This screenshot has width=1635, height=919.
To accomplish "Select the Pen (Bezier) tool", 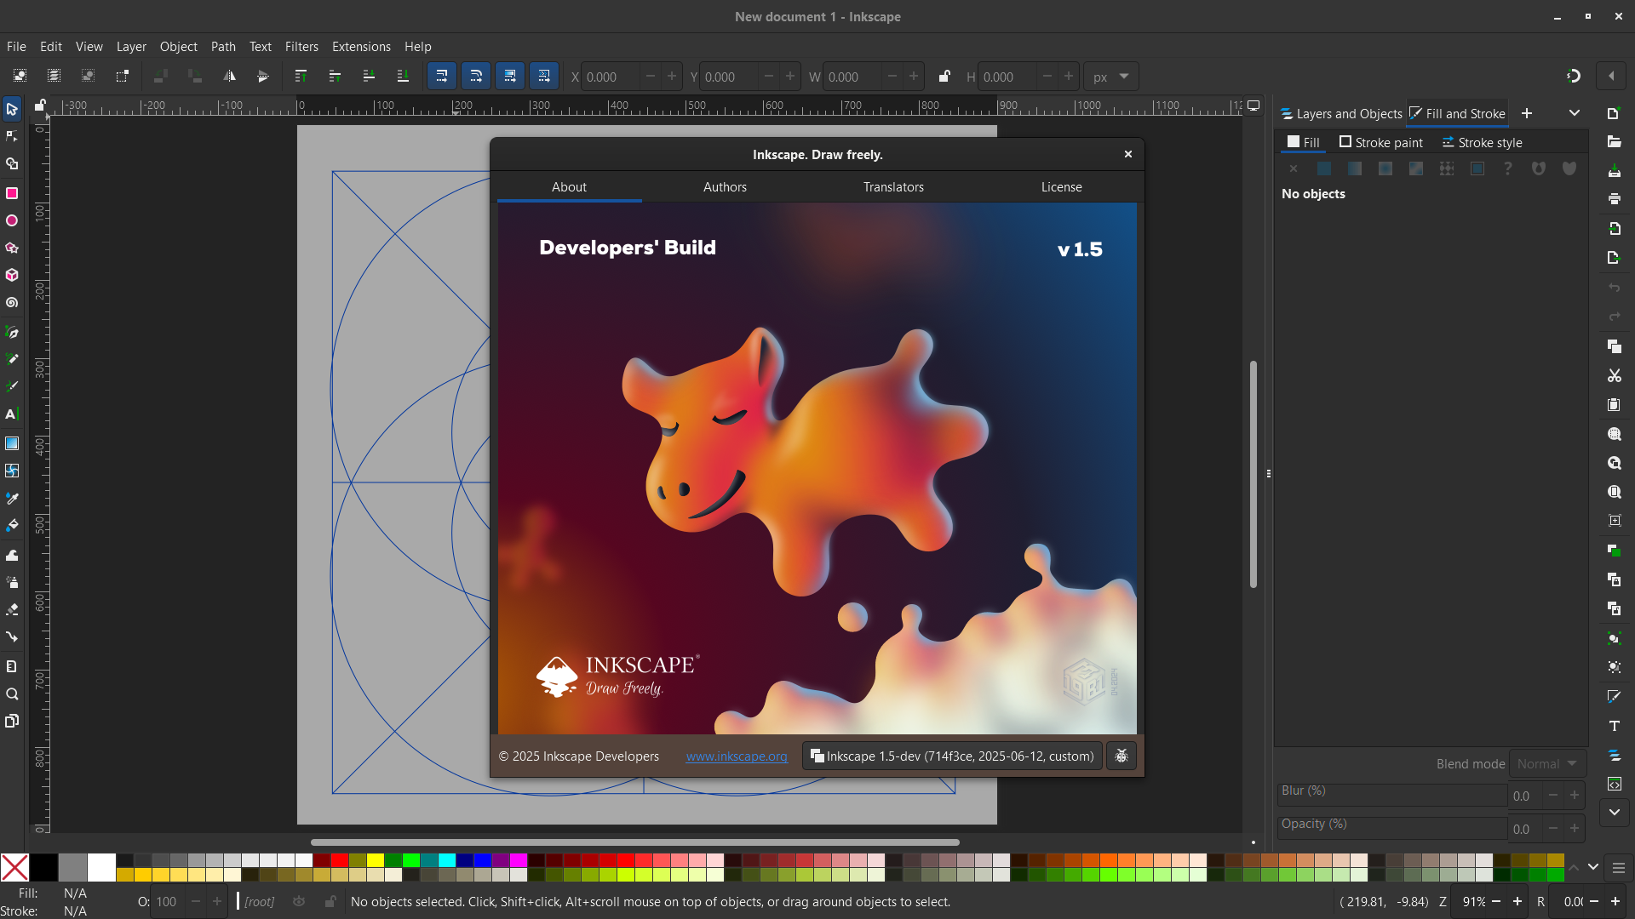I will (x=12, y=332).
